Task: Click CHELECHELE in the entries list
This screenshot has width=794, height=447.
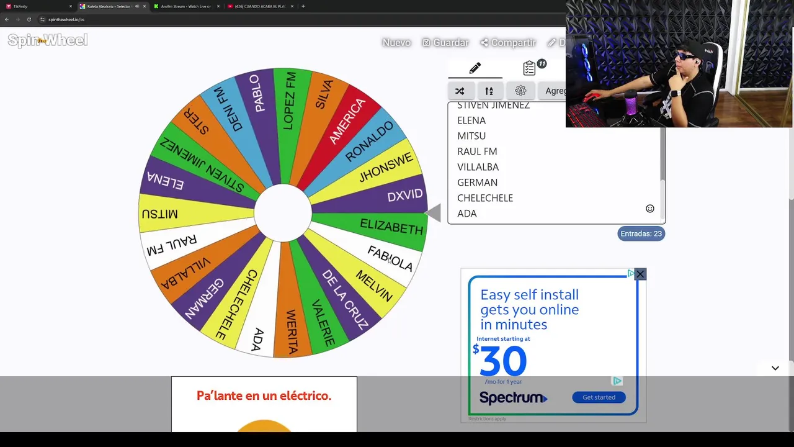Action: pyautogui.click(x=485, y=198)
